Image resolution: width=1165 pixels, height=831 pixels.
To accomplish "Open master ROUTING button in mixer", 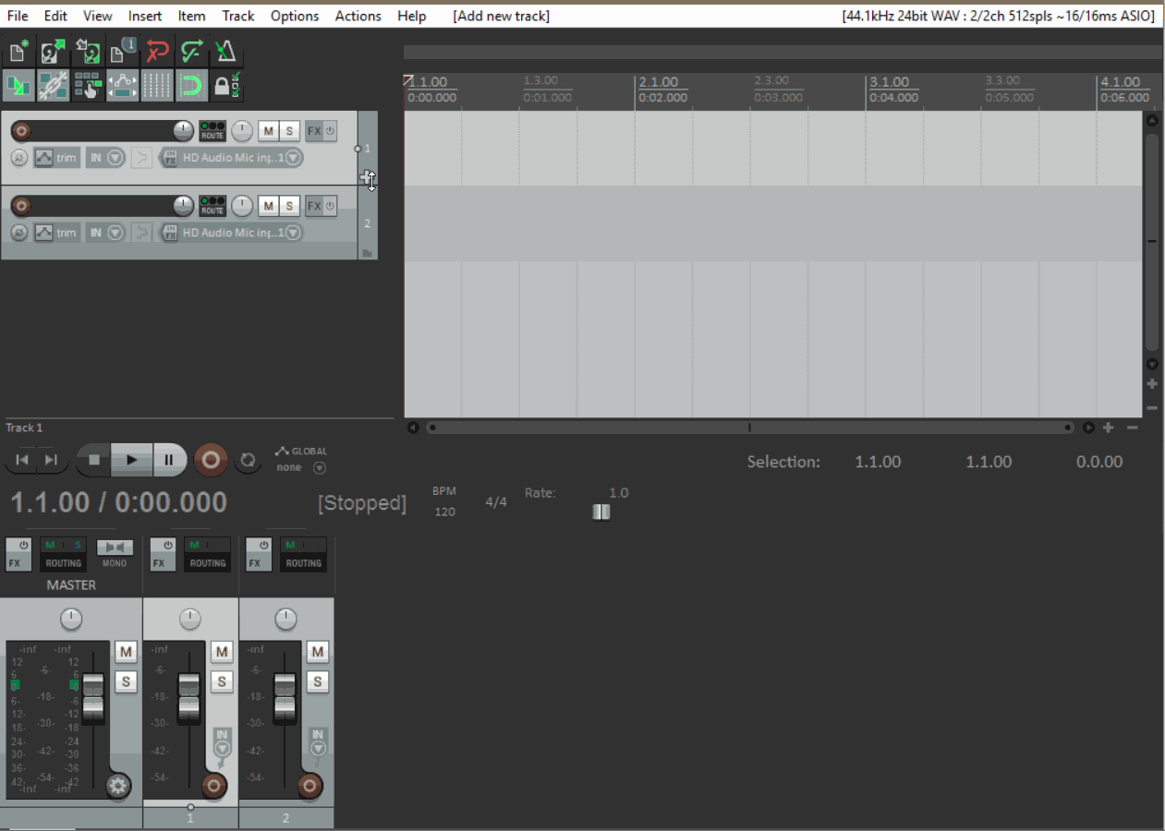I will coord(64,554).
